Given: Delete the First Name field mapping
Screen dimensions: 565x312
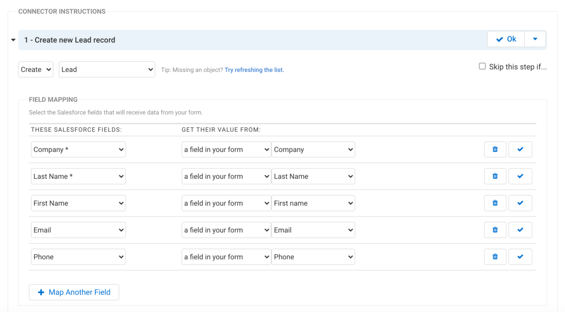Looking at the screenshot, I should click(x=495, y=203).
